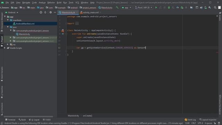Collapse the first com.example.android.project_sensors package
This screenshot has width=222, height=125.
pos(11,31)
